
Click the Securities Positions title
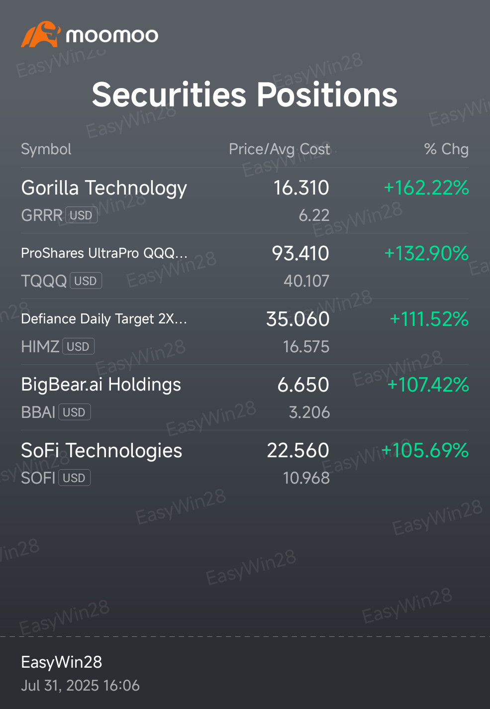pos(245,95)
